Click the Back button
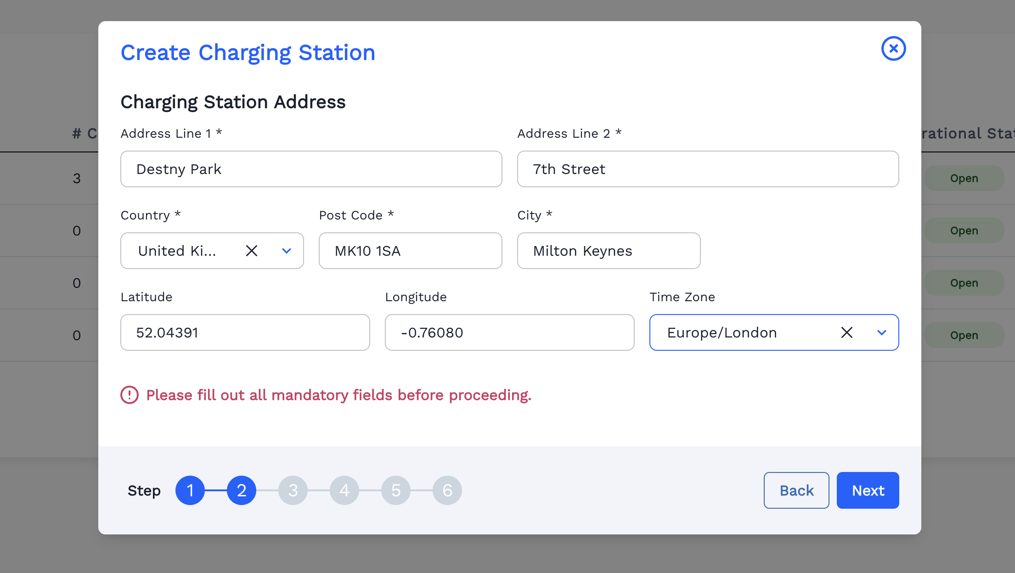This screenshot has height=573, width=1015. [796, 490]
